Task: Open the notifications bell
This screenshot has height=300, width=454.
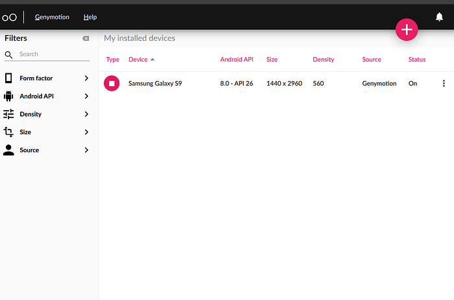Action: 439,17
